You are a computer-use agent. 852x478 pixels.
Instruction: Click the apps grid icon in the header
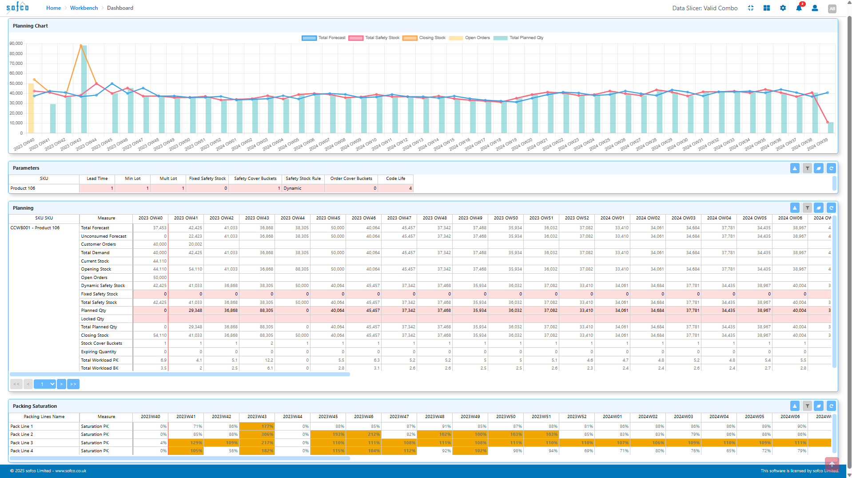click(x=766, y=8)
